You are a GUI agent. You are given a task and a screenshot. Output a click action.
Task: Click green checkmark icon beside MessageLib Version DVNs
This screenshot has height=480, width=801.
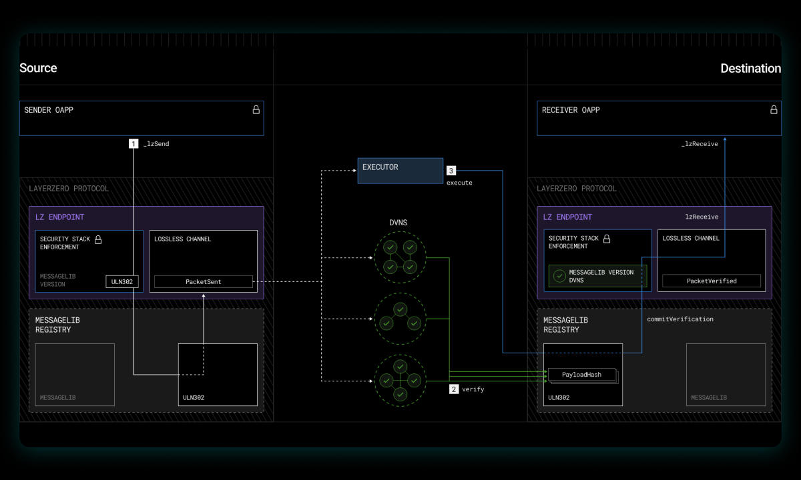tap(559, 276)
